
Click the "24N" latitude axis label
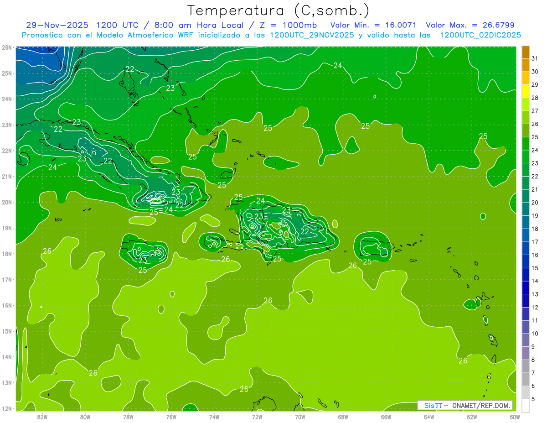coord(7,99)
